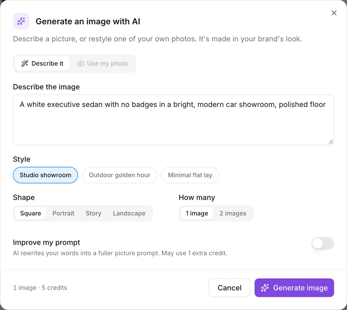Select the Story shape

(x=93, y=213)
